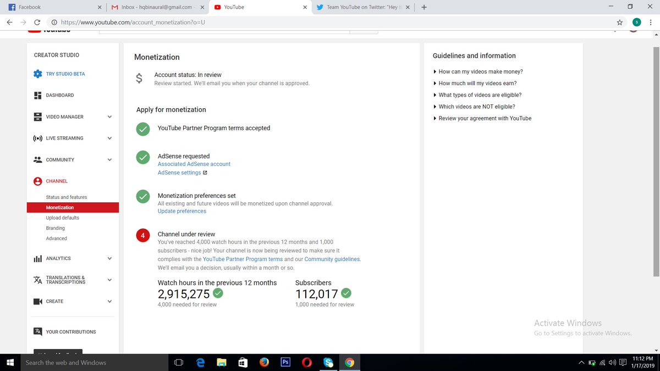Select the Monetization sidebar item
Viewport: 660px width, 371px height.
coord(73,207)
